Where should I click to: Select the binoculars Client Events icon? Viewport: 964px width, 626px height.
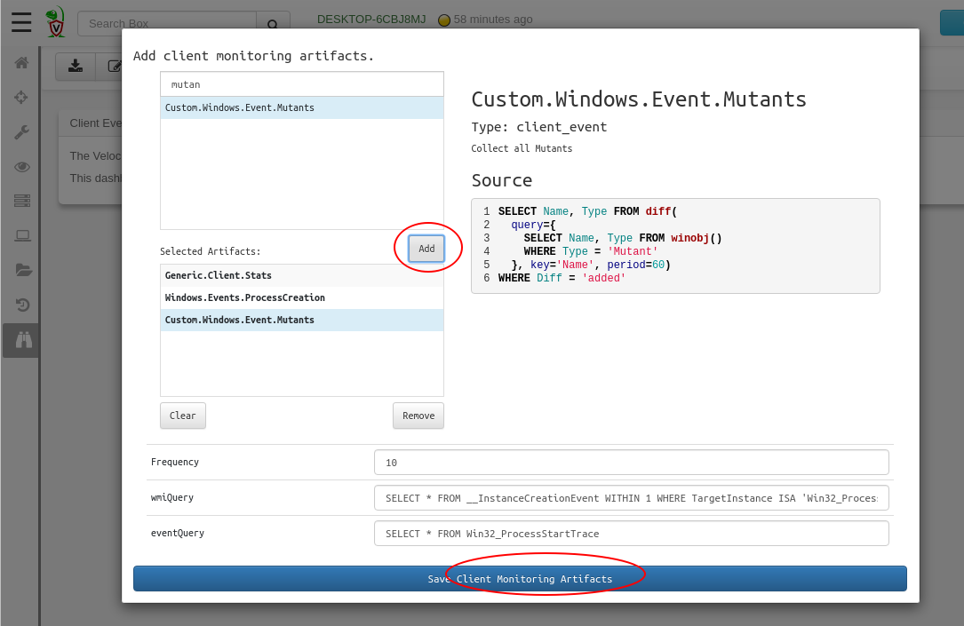21,339
